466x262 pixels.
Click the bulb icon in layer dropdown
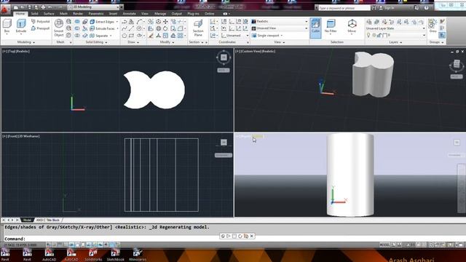368,36
